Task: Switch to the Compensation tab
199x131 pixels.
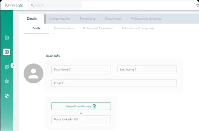Action: [x=59, y=19]
